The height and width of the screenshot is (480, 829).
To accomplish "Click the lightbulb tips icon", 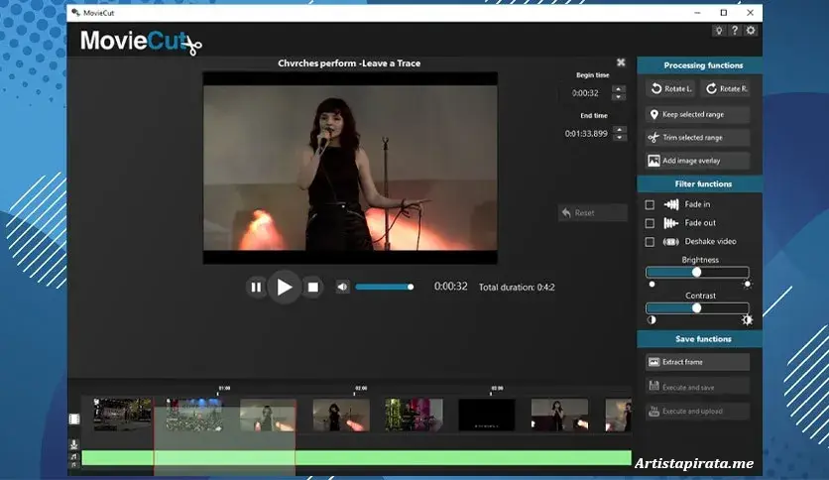I will pos(718,31).
